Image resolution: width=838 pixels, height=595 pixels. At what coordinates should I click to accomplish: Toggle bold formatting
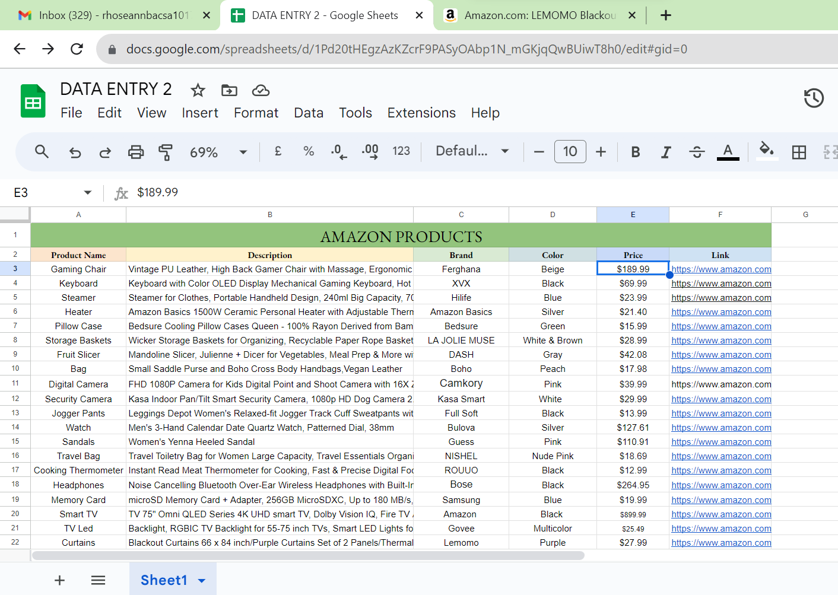[636, 152]
